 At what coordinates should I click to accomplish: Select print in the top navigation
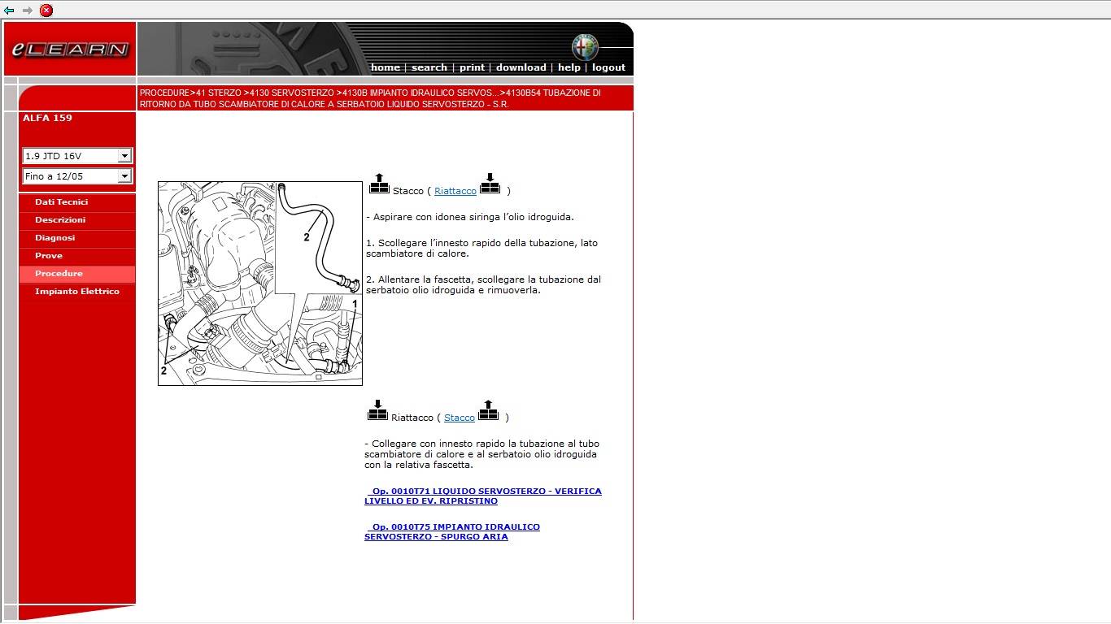click(472, 67)
